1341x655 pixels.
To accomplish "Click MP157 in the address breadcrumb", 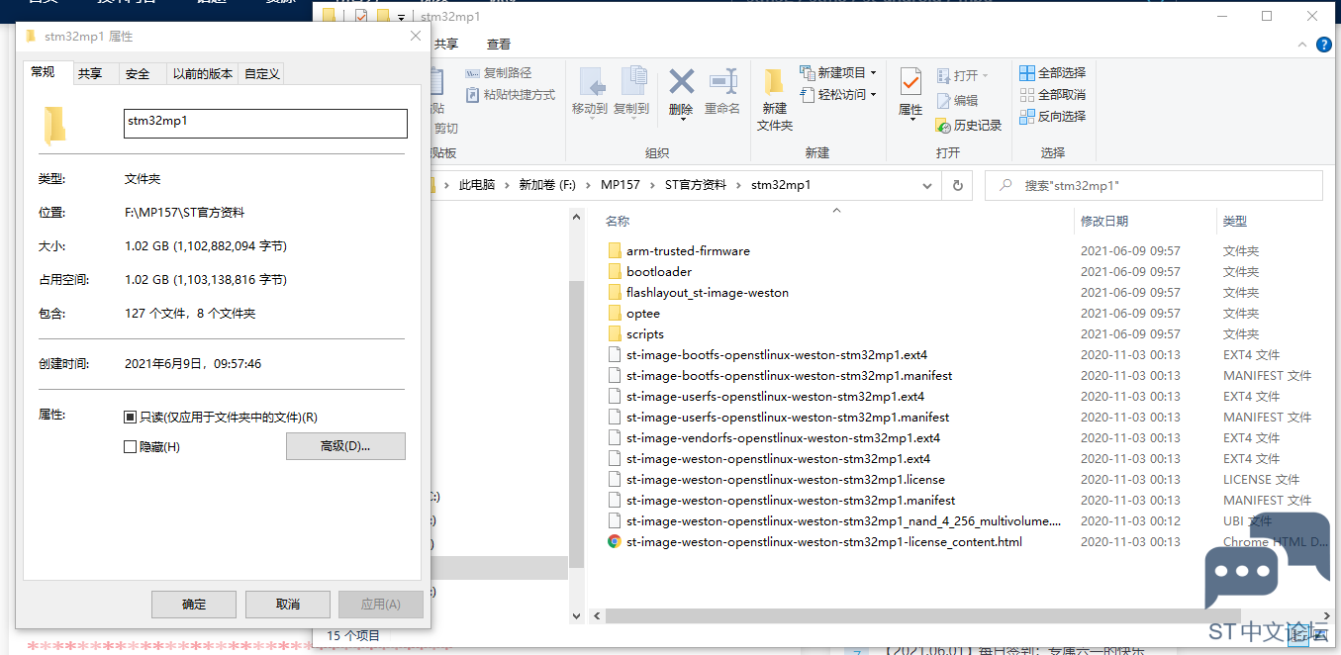I will [x=621, y=185].
